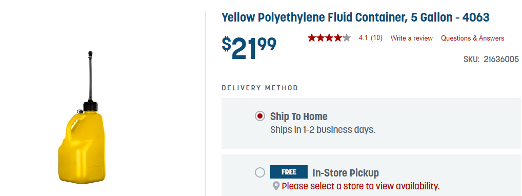The height and width of the screenshot is (196, 522).
Task: Click the Ship To Home label text
Action: 298,116
